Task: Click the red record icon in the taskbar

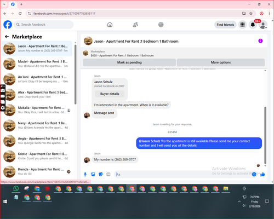Action: (48, 188)
